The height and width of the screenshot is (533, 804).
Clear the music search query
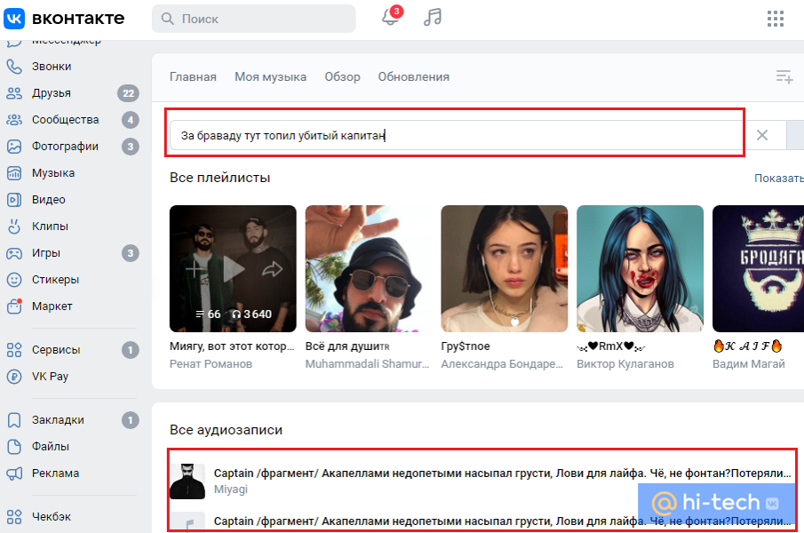[762, 135]
